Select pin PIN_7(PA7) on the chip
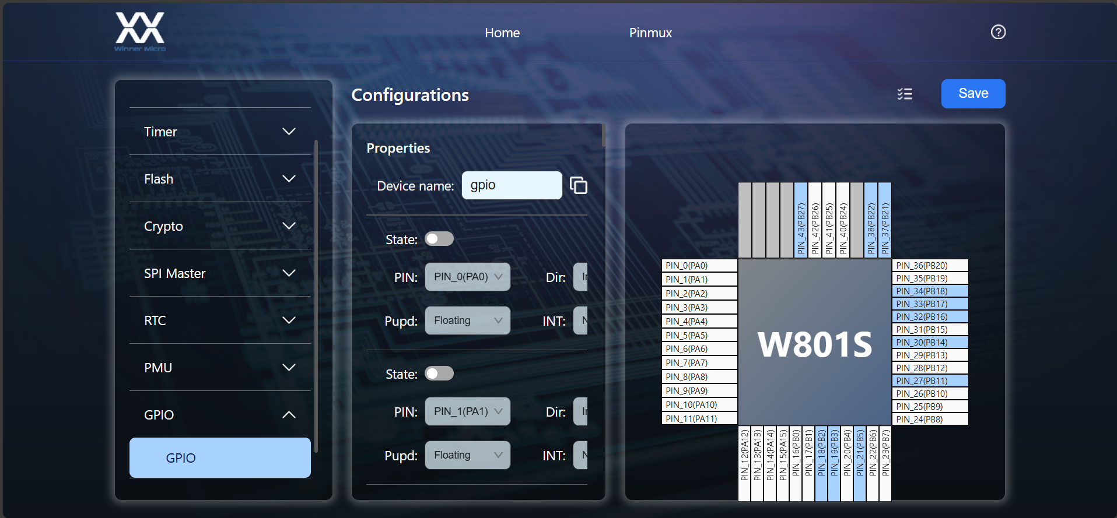This screenshot has width=1117, height=518. tap(699, 363)
